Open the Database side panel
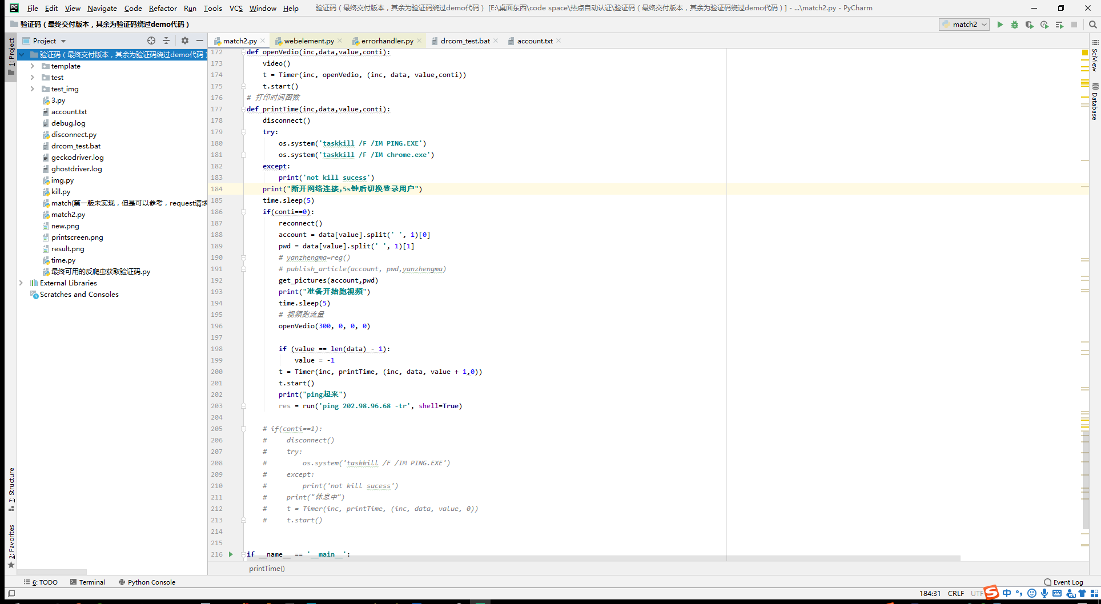This screenshot has height=604, width=1101. coord(1095,102)
